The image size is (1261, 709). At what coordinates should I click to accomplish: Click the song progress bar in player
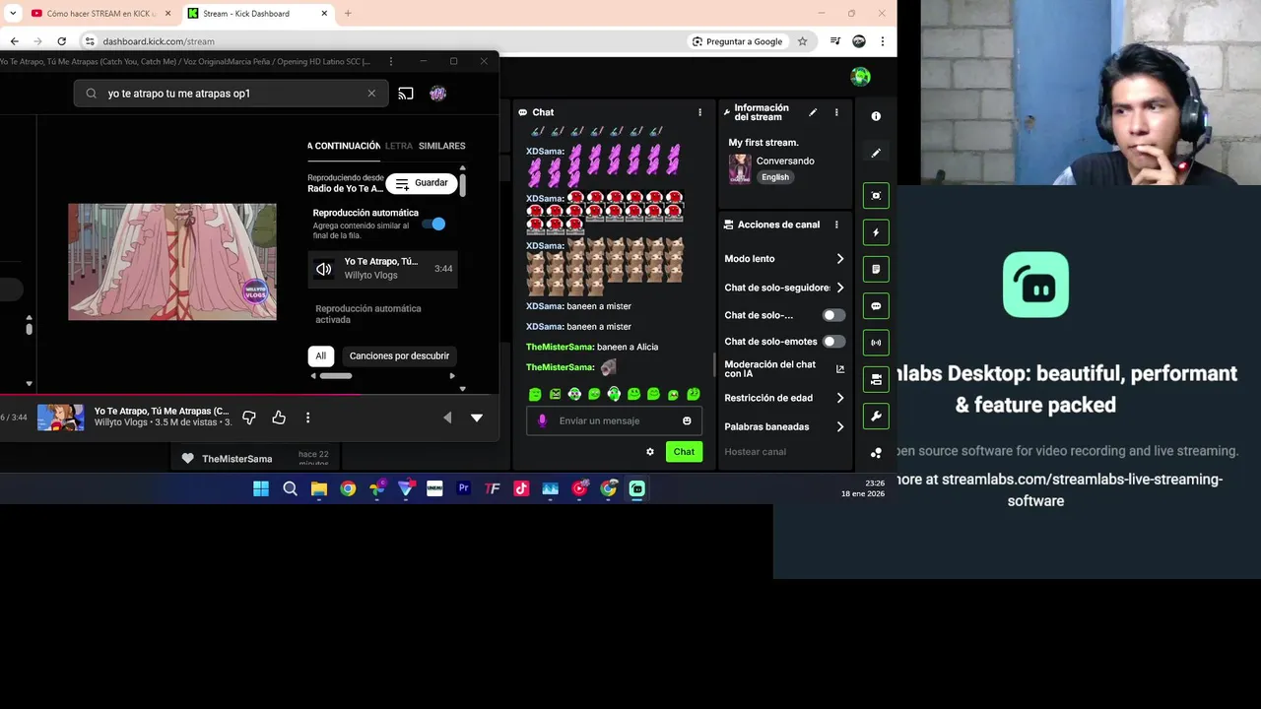[249, 395]
